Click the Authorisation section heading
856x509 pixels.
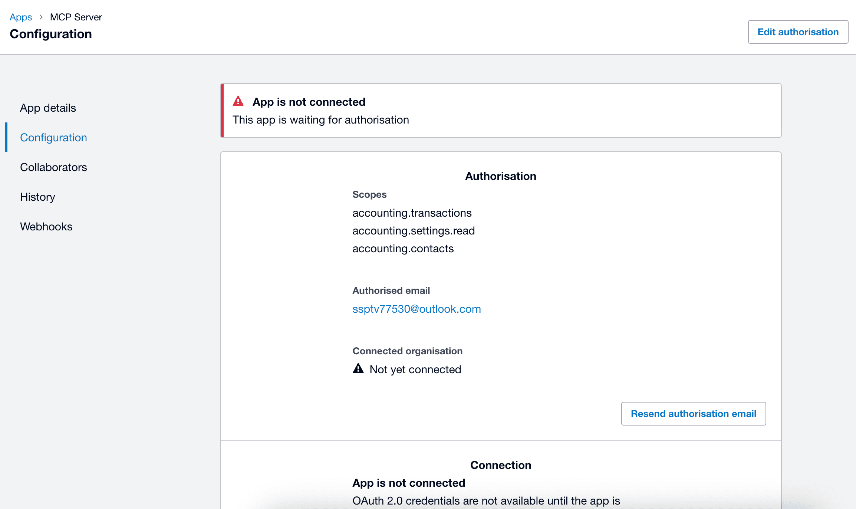[500, 176]
